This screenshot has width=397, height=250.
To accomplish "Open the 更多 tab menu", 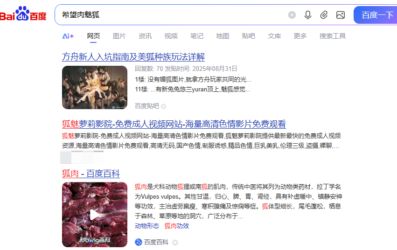I will 300,36.
